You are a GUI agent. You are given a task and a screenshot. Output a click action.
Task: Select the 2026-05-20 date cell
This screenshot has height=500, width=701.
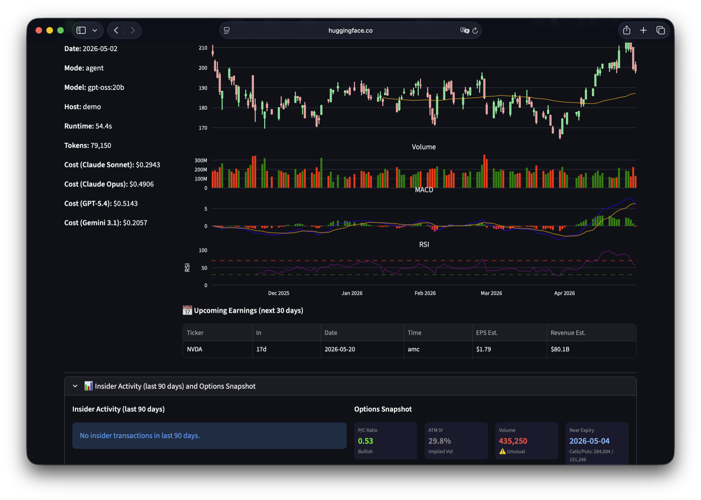(x=362, y=349)
